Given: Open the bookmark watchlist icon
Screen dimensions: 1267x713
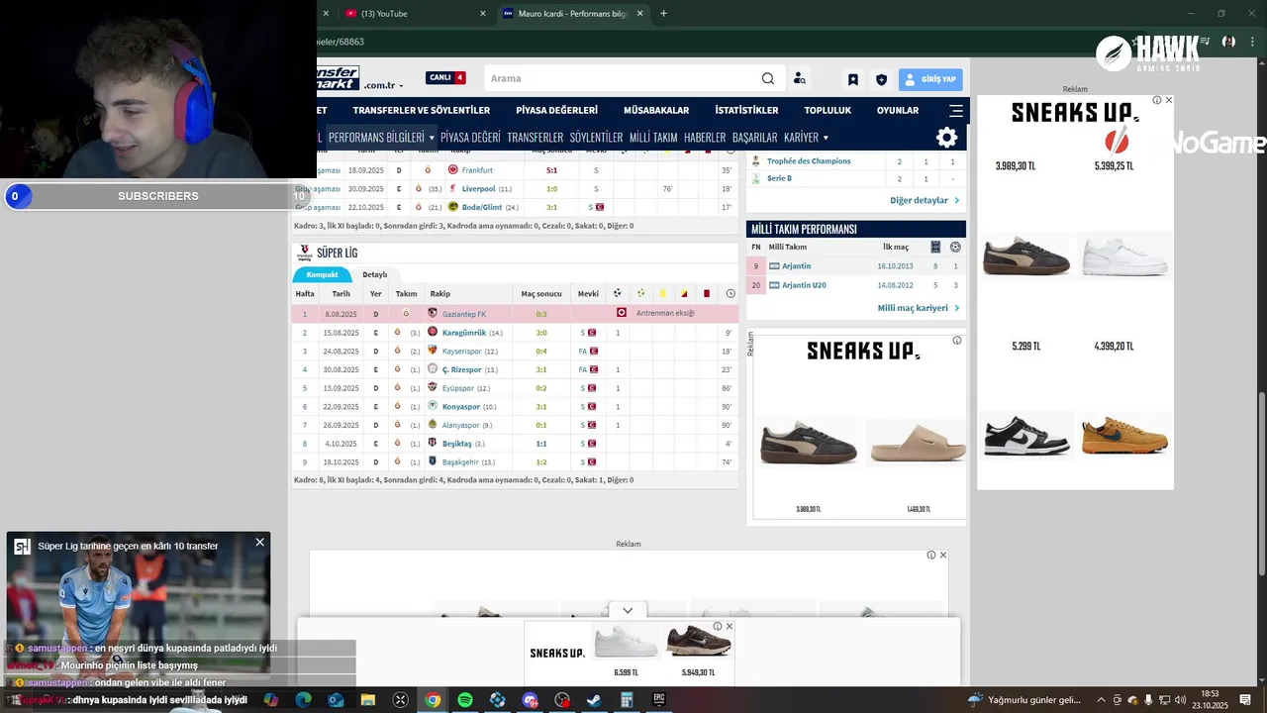Looking at the screenshot, I should pos(852,79).
